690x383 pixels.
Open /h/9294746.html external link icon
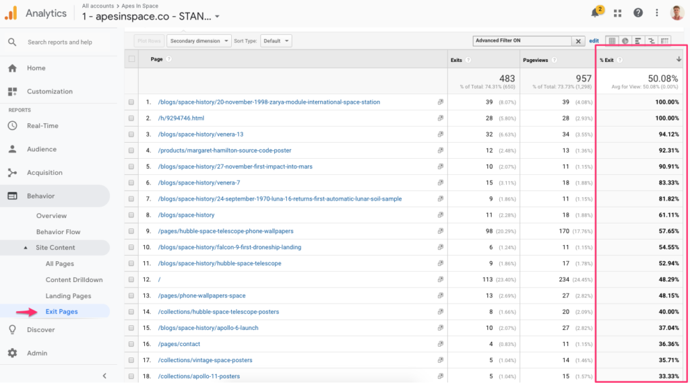tap(440, 118)
